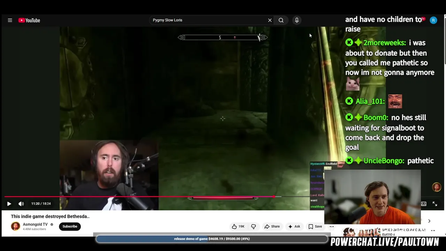
Task: Start voice search with microphone
Action: (297, 20)
